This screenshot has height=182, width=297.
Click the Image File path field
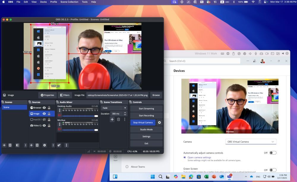pyautogui.click(x=117, y=95)
